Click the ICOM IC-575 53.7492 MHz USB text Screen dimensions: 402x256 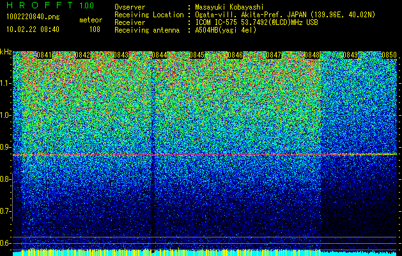tap(257, 22)
